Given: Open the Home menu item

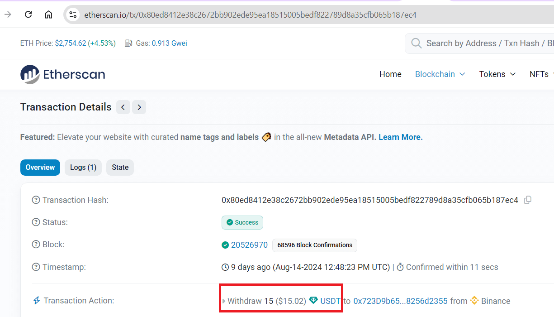Looking at the screenshot, I should click(x=390, y=74).
